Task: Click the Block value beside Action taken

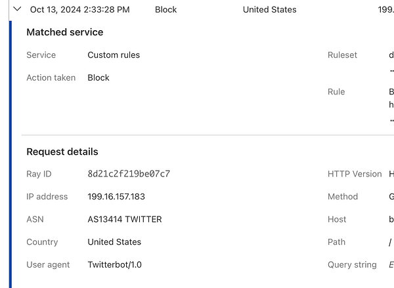Action: (98, 77)
